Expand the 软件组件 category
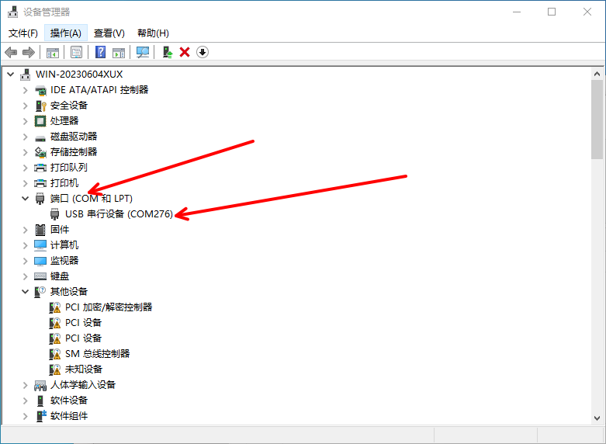The width and height of the screenshot is (606, 444). point(25,416)
